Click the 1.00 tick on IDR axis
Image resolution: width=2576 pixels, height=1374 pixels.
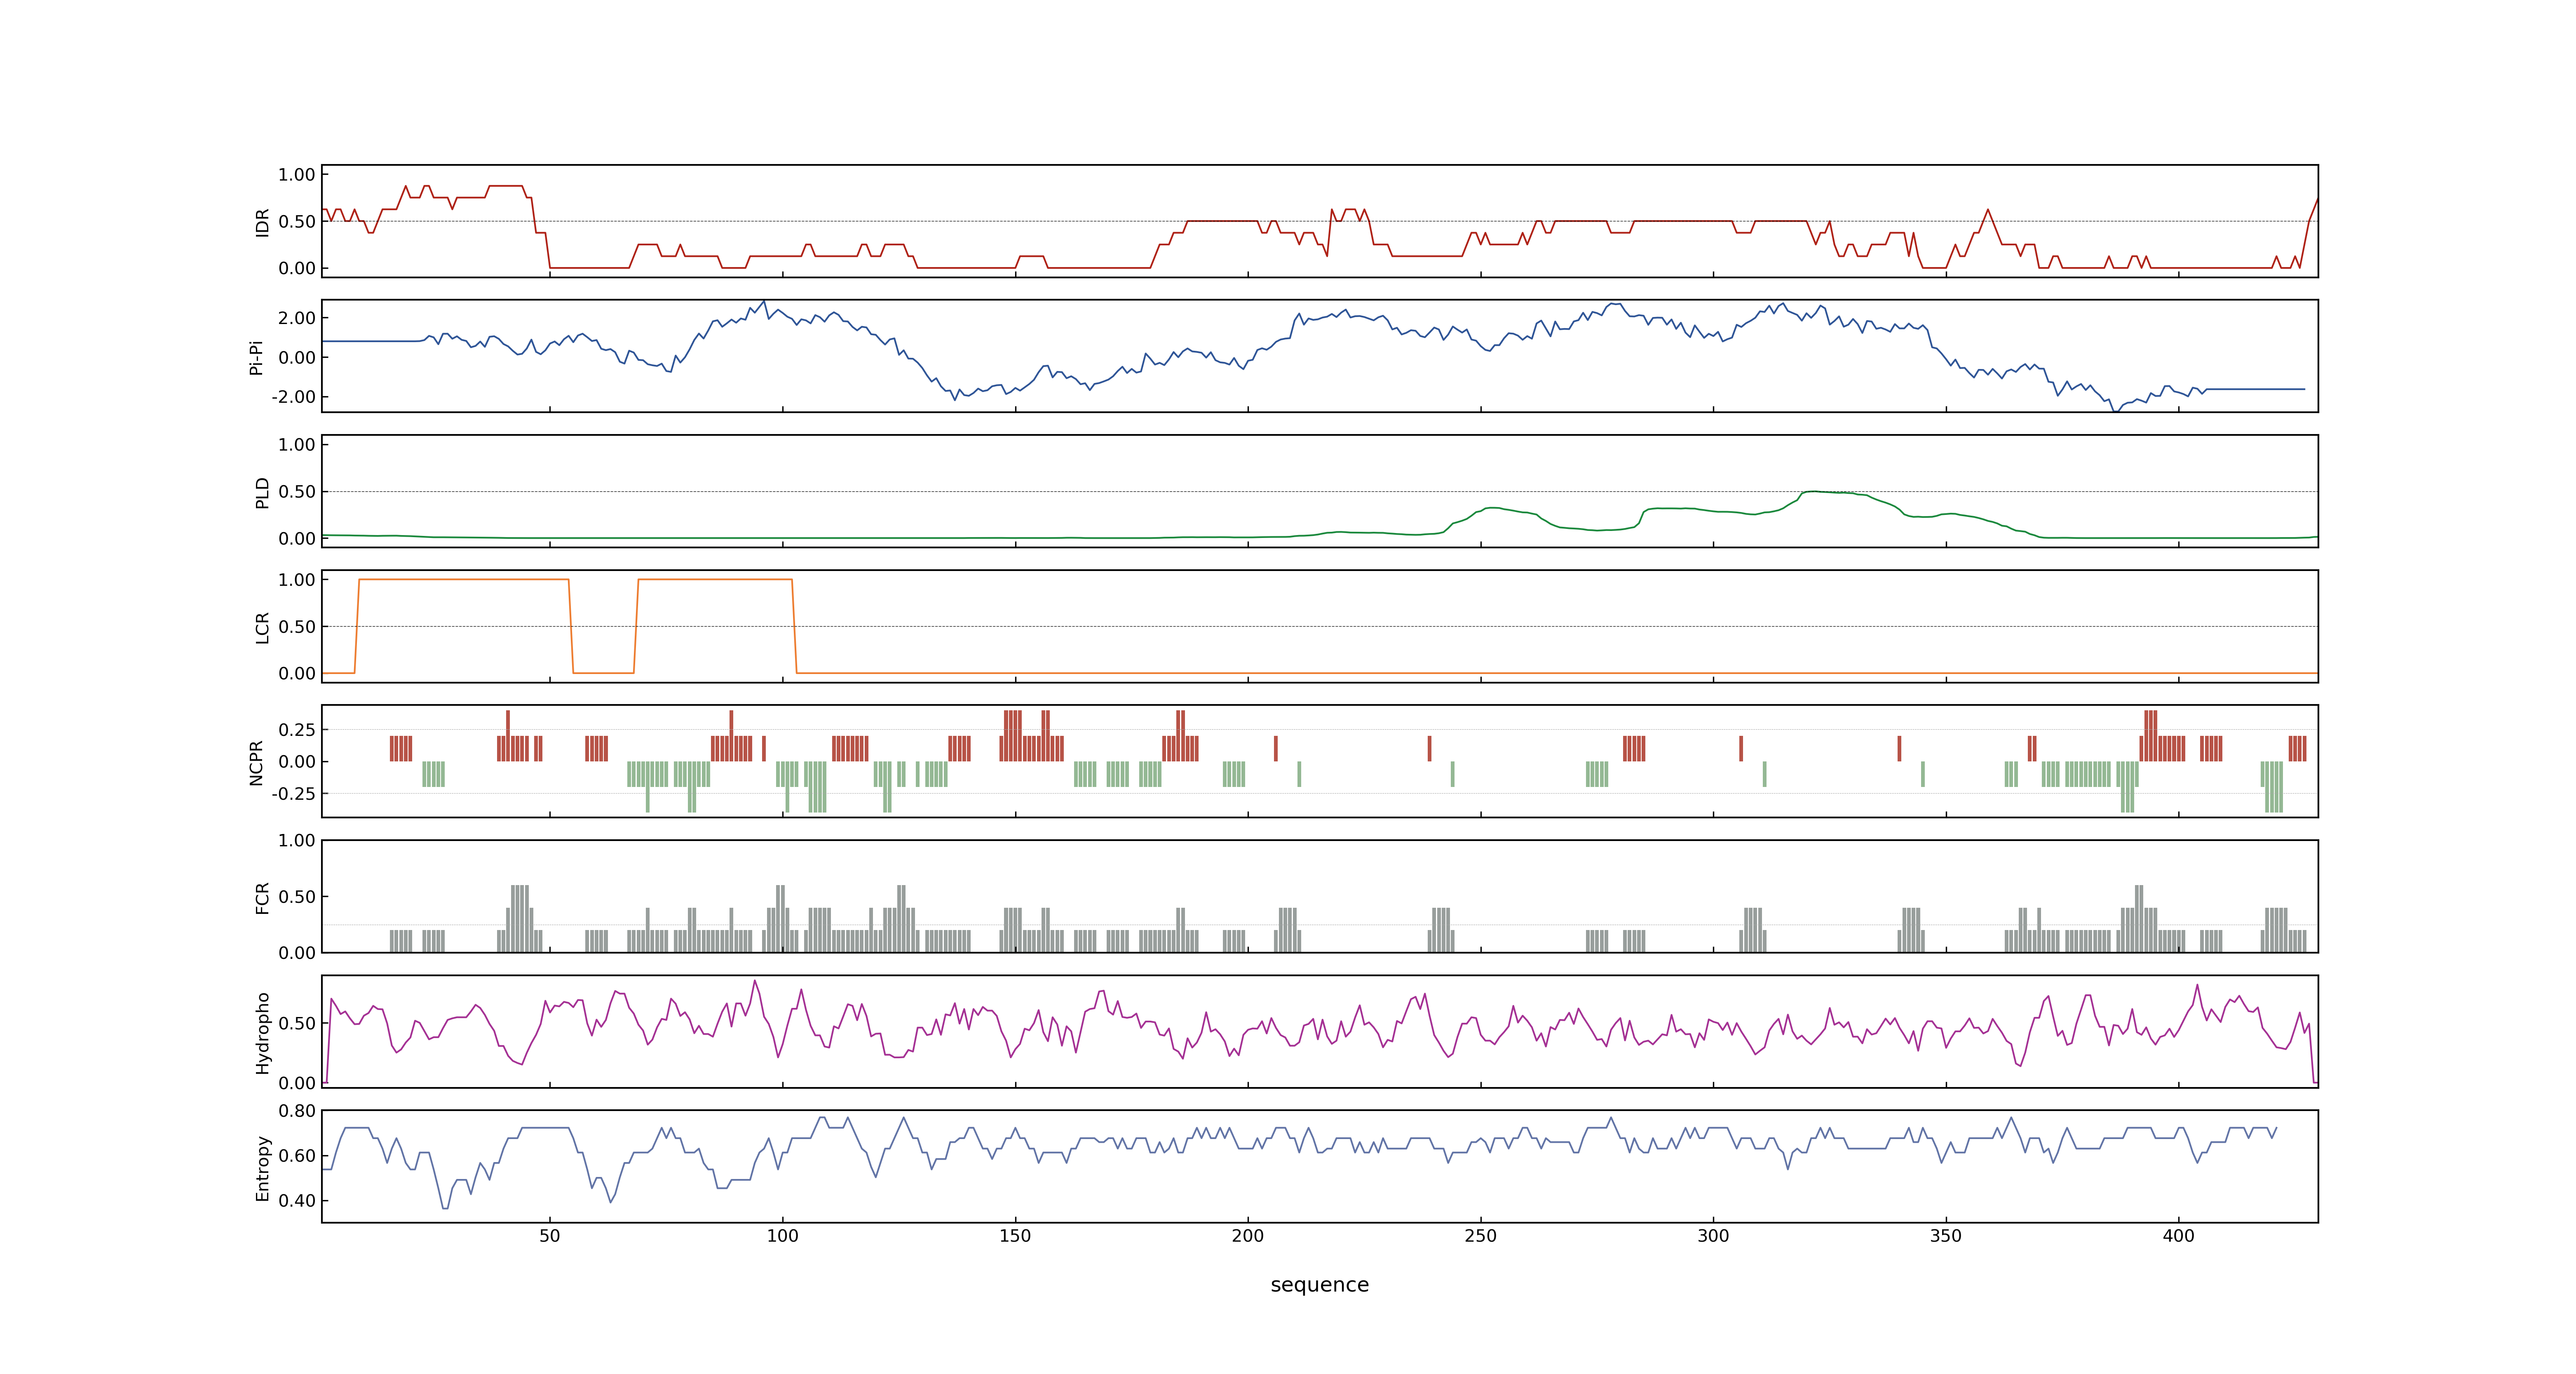coord(297,175)
